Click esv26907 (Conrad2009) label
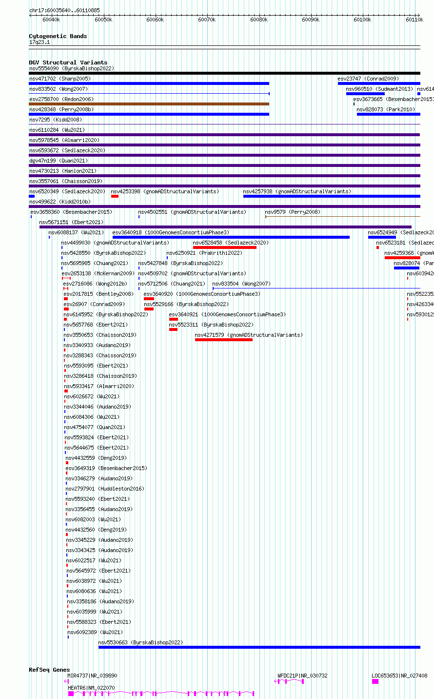The image size is (434, 699). [x=94, y=304]
